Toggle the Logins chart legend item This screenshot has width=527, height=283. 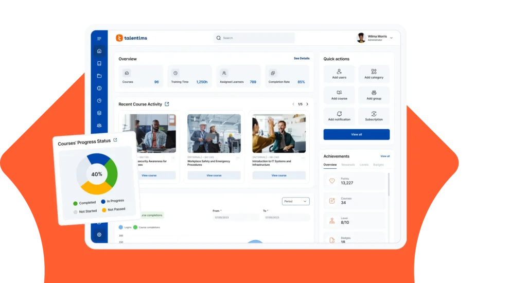tap(125, 227)
